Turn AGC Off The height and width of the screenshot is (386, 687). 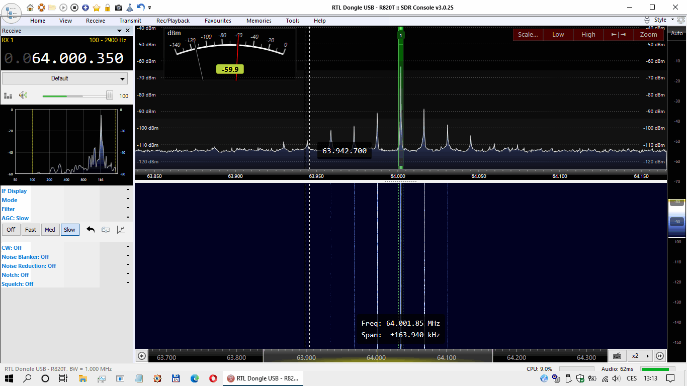tap(11, 230)
